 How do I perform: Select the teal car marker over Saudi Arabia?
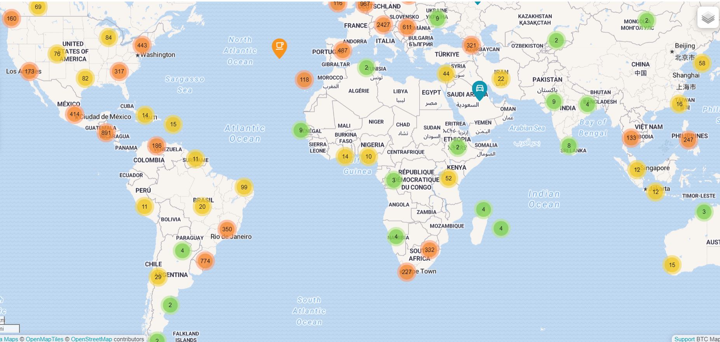(479, 89)
